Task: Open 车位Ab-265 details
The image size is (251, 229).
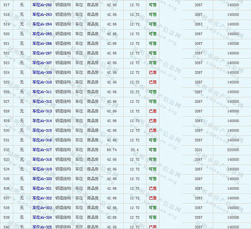Action: point(42,34)
